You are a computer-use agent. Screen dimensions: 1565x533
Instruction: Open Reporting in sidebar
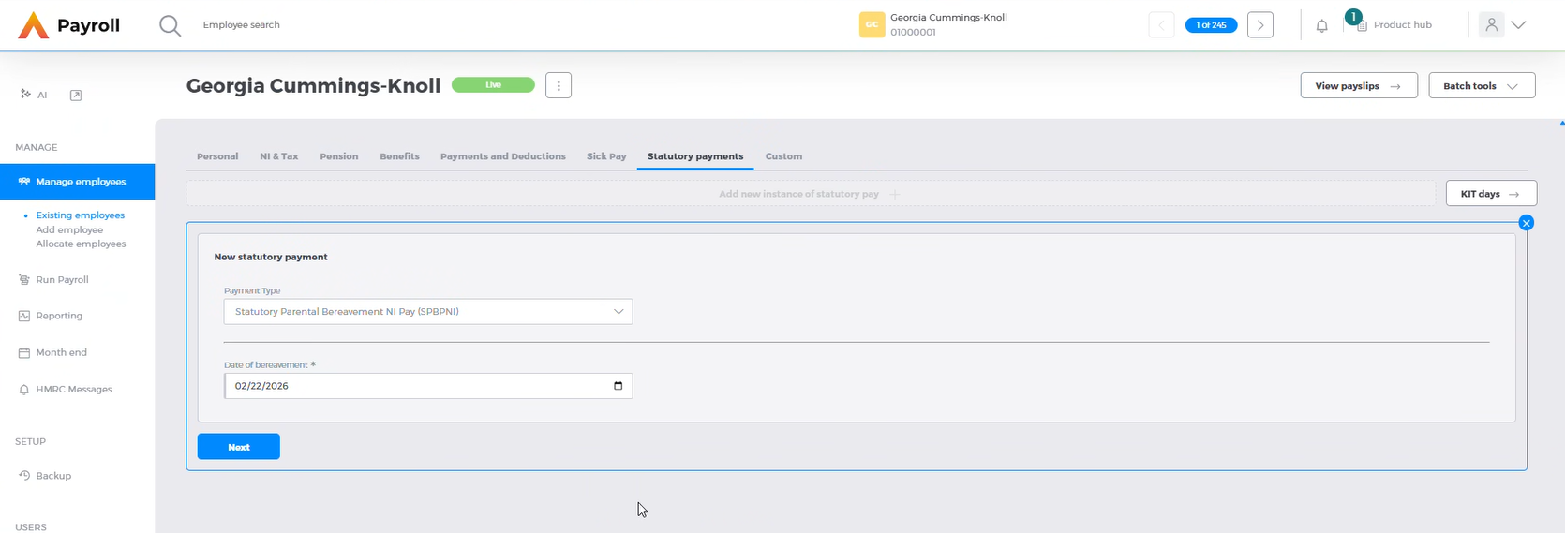[51, 316]
